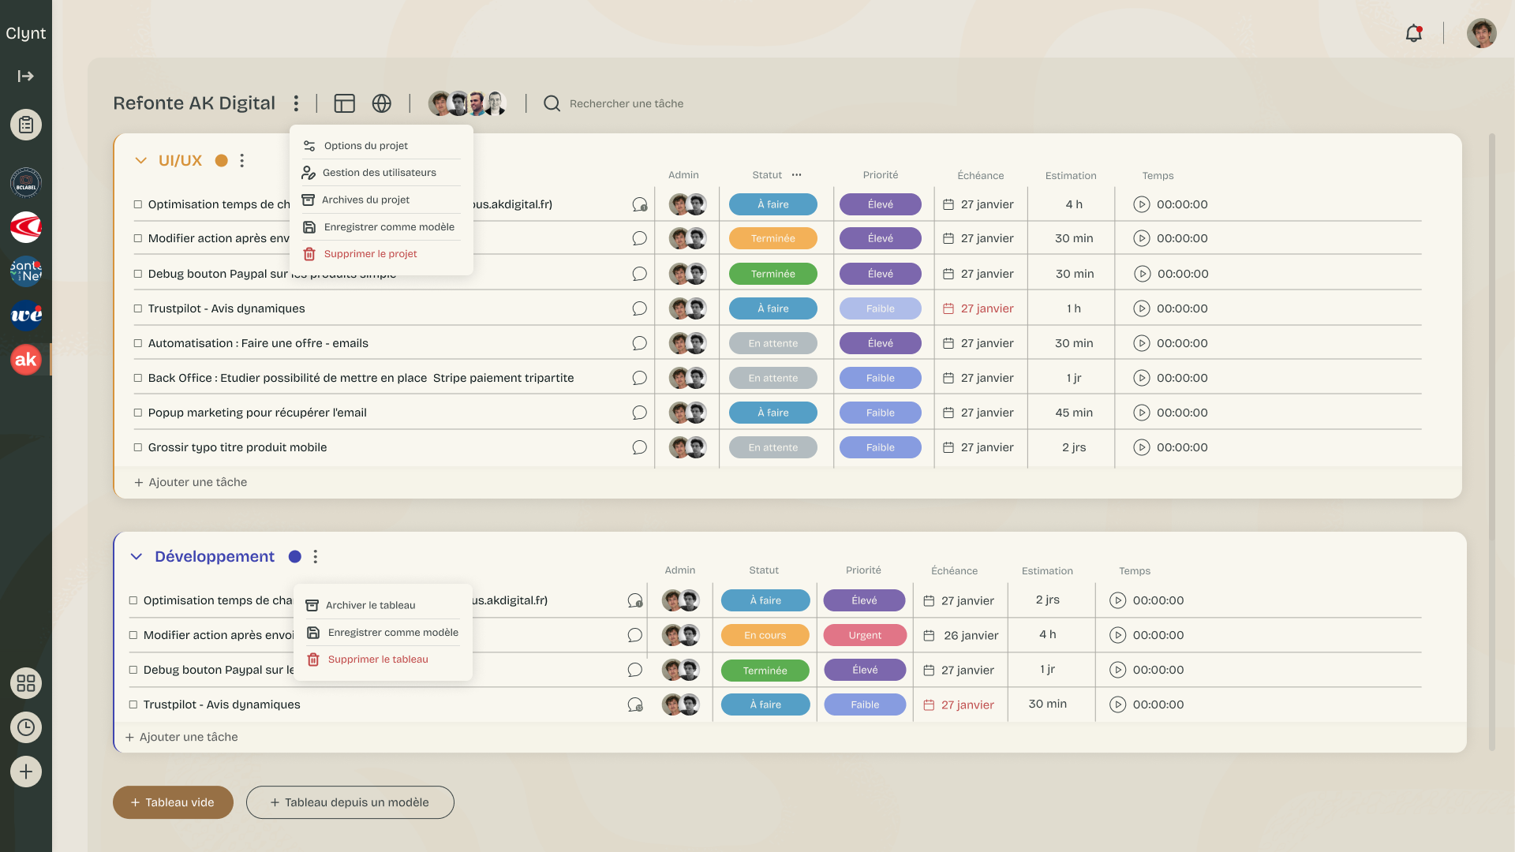This screenshot has width=1515, height=852.
Task: Open the 'ak' workspace icon
Action: click(x=26, y=360)
